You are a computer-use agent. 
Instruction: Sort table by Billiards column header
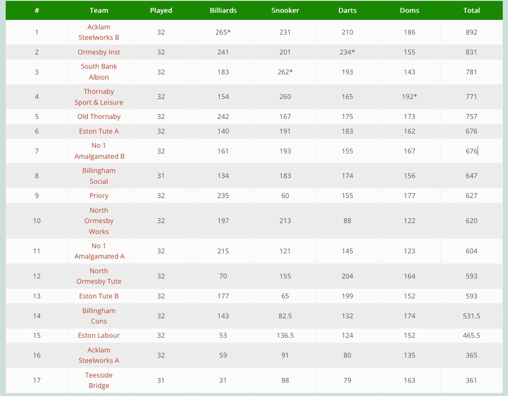click(223, 10)
